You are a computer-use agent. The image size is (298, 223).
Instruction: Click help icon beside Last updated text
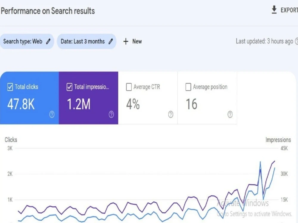[297, 41]
